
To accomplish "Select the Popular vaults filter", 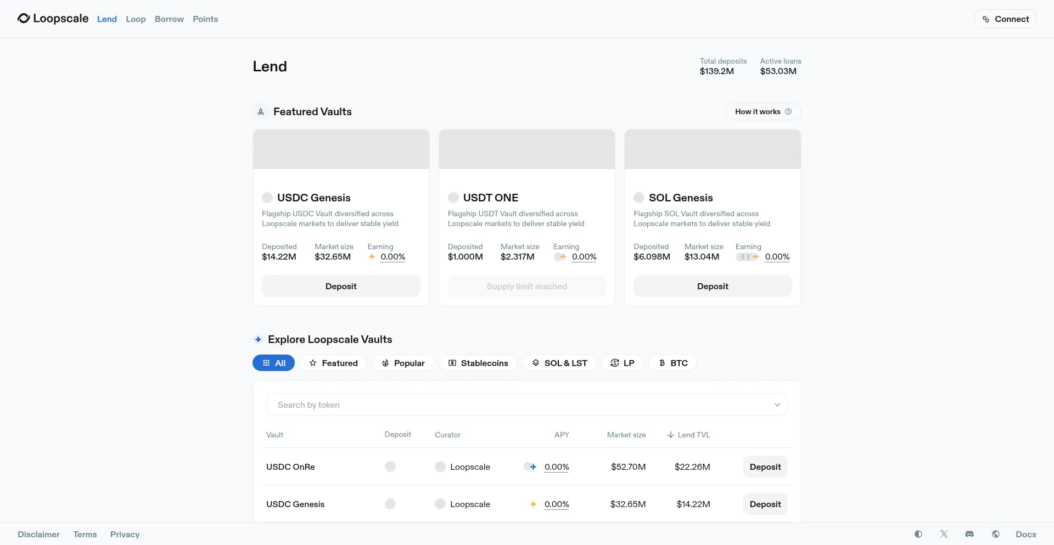I will tap(403, 363).
